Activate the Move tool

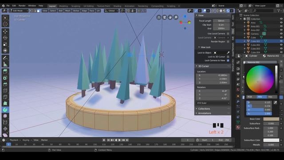pyautogui.click(x=5, y=32)
